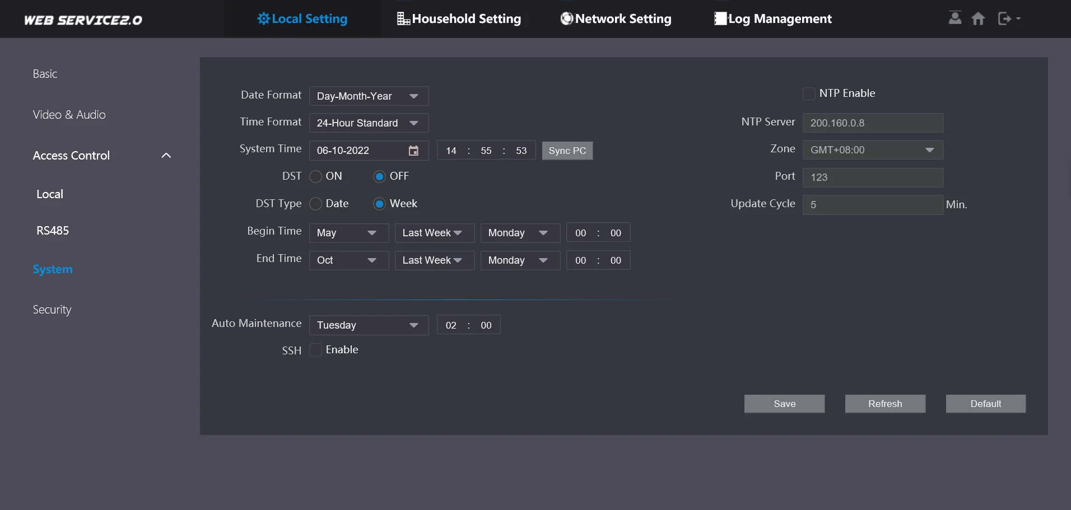Click the NTP Server address field
1071x510 pixels.
(873, 123)
